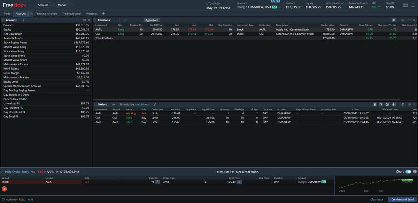418x203 pixels.
Task: Click the lock icon beside the Limit Price
Action: (205, 182)
